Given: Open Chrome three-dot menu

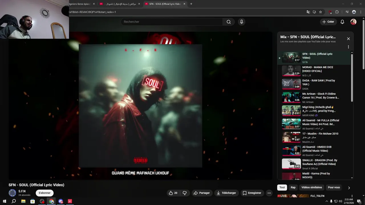Looking at the screenshot, I should 361,12.
